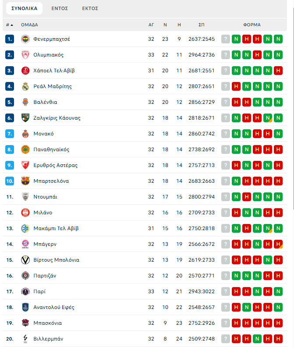Click the Panathinaikos green clover logo
294x348 pixels.
[25, 149]
